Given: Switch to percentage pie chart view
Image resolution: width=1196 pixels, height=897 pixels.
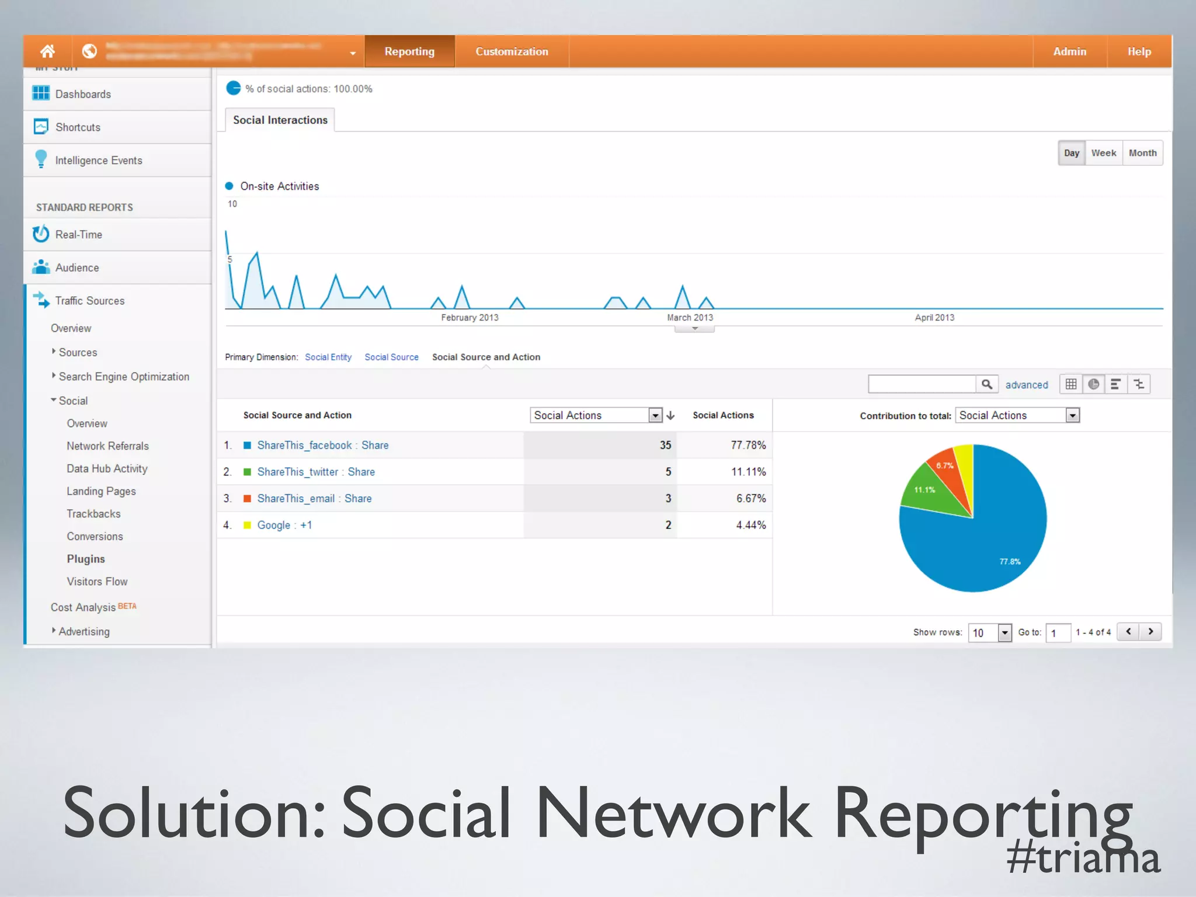Looking at the screenshot, I should [x=1094, y=384].
